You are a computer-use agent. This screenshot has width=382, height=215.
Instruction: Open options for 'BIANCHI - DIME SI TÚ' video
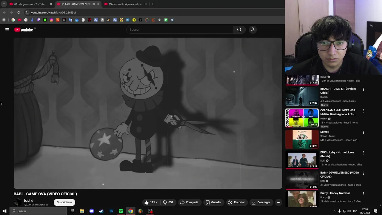coord(363,89)
